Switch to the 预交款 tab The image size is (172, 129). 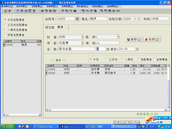click(x=50, y=27)
